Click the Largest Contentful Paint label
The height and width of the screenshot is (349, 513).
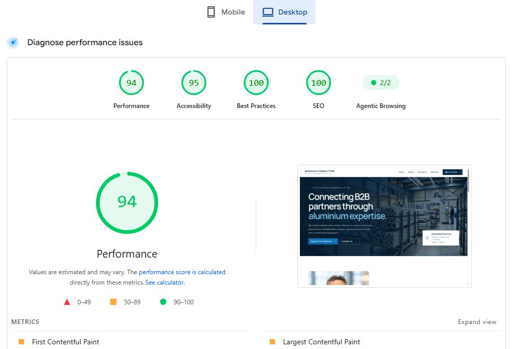coord(321,342)
